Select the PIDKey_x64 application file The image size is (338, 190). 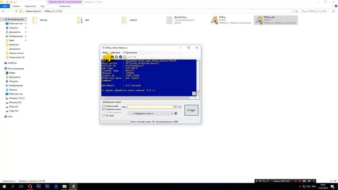pos(276,20)
